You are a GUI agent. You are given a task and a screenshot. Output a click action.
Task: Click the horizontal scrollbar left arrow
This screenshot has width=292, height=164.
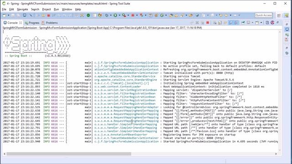tap(5, 154)
